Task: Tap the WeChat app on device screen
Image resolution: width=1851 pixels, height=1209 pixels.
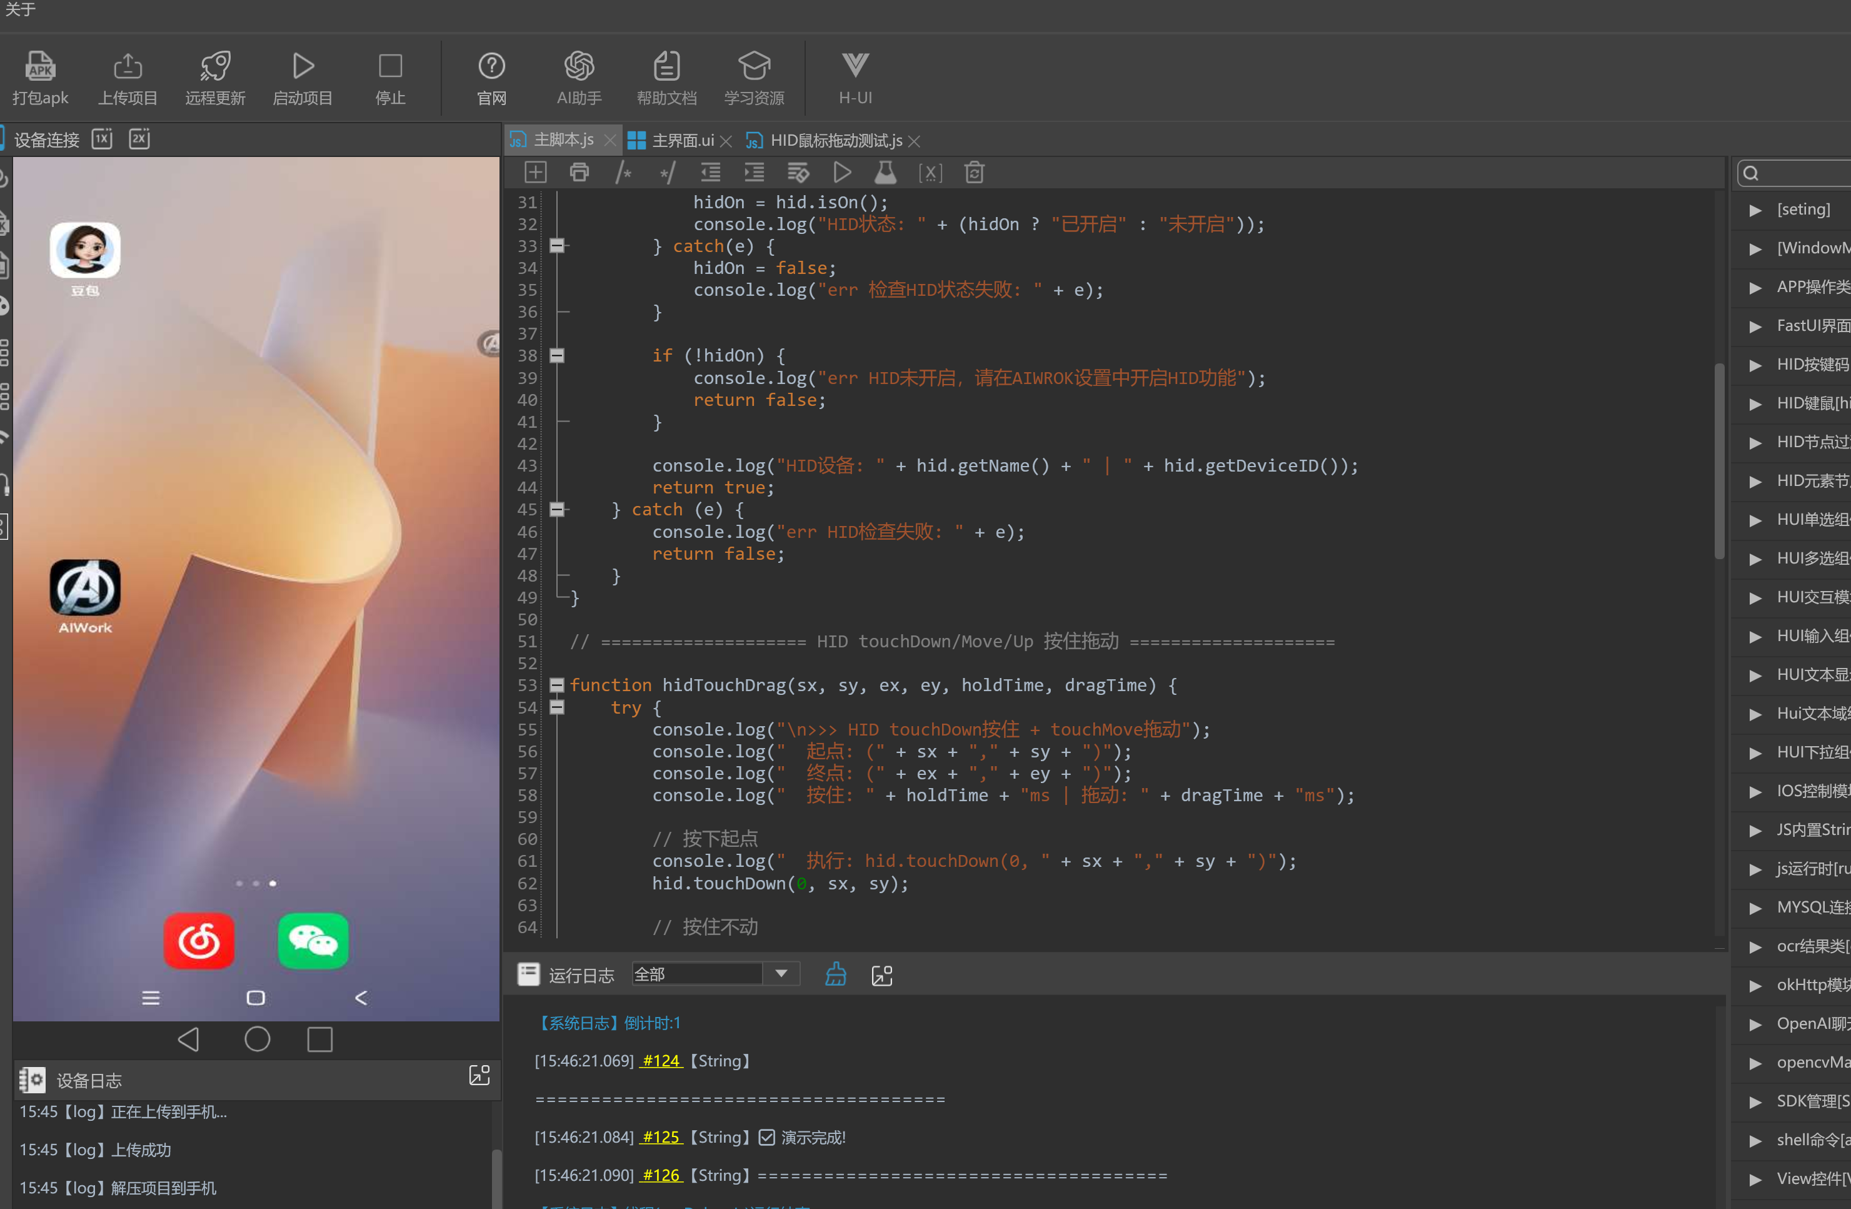Action: 313,941
